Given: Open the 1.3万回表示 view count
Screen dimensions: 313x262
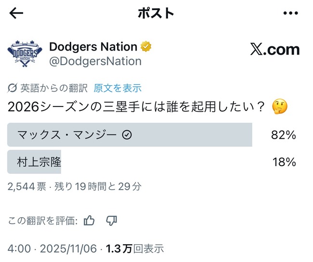Looking at the screenshot, I should 135,249.
